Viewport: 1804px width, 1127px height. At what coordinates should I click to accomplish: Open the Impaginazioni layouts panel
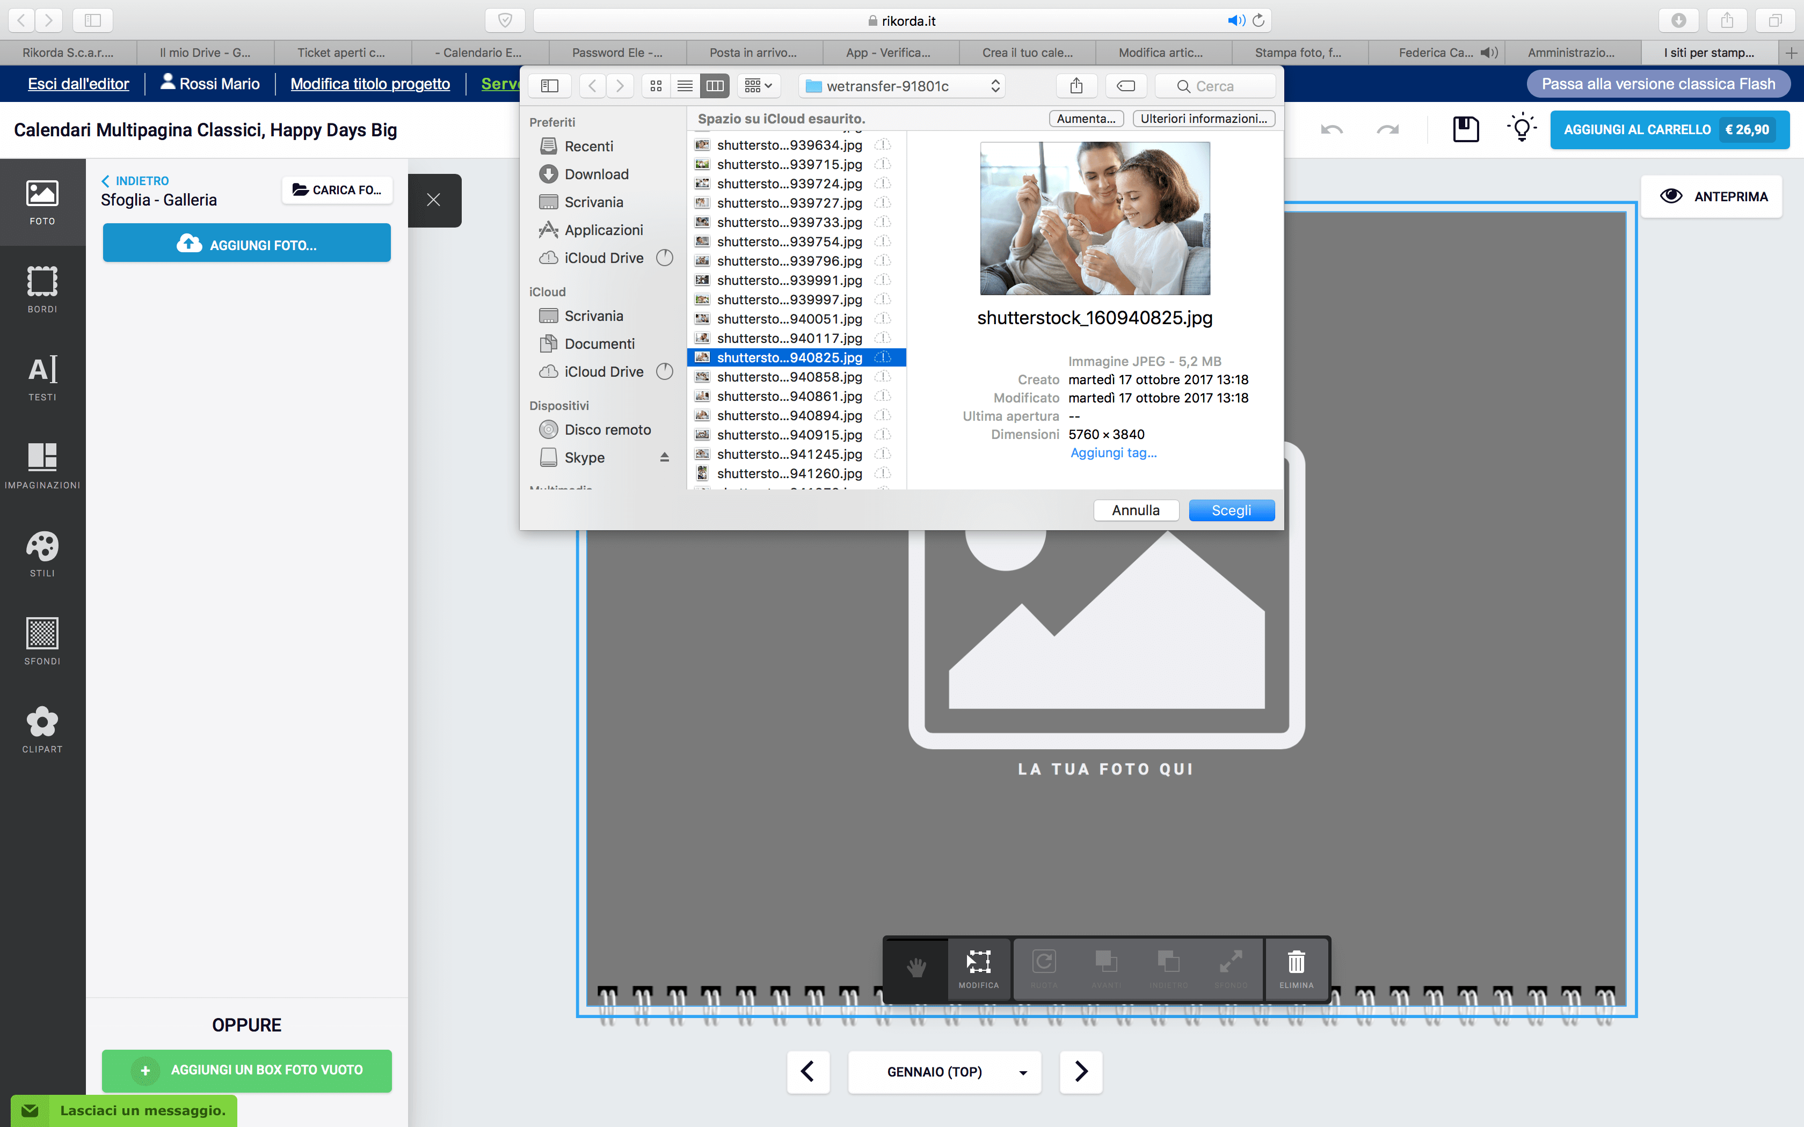[42, 465]
